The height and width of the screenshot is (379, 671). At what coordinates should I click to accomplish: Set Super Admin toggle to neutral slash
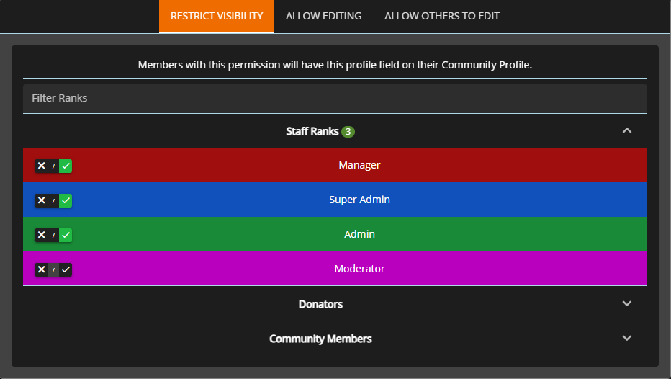pyautogui.click(x=53, y=200)
